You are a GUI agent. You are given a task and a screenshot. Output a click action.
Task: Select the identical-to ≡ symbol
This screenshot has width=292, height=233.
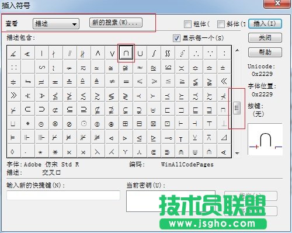[x=126, y=81]
